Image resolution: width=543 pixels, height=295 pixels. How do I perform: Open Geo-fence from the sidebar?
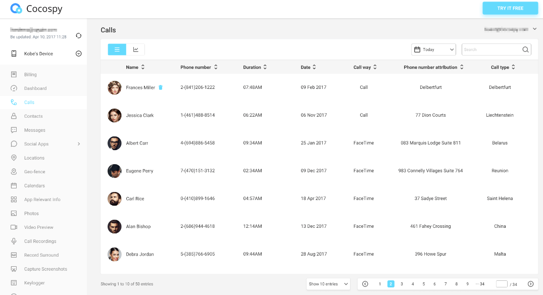[35, 172]
